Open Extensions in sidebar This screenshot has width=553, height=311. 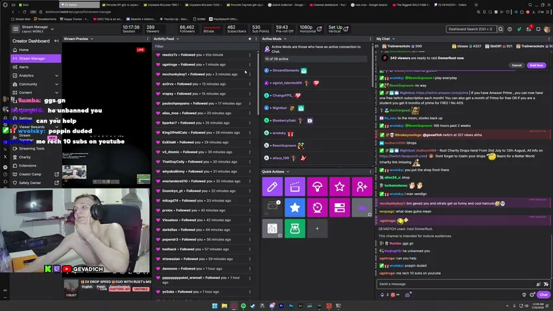pyautogui.click(x=36, y=166)
